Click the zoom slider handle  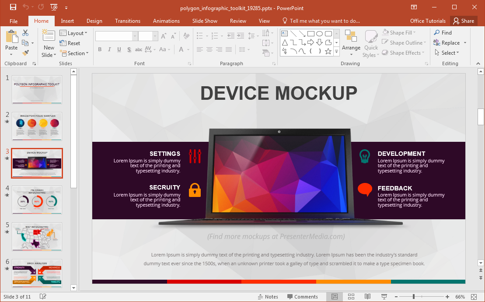click(x=413, y=297)
